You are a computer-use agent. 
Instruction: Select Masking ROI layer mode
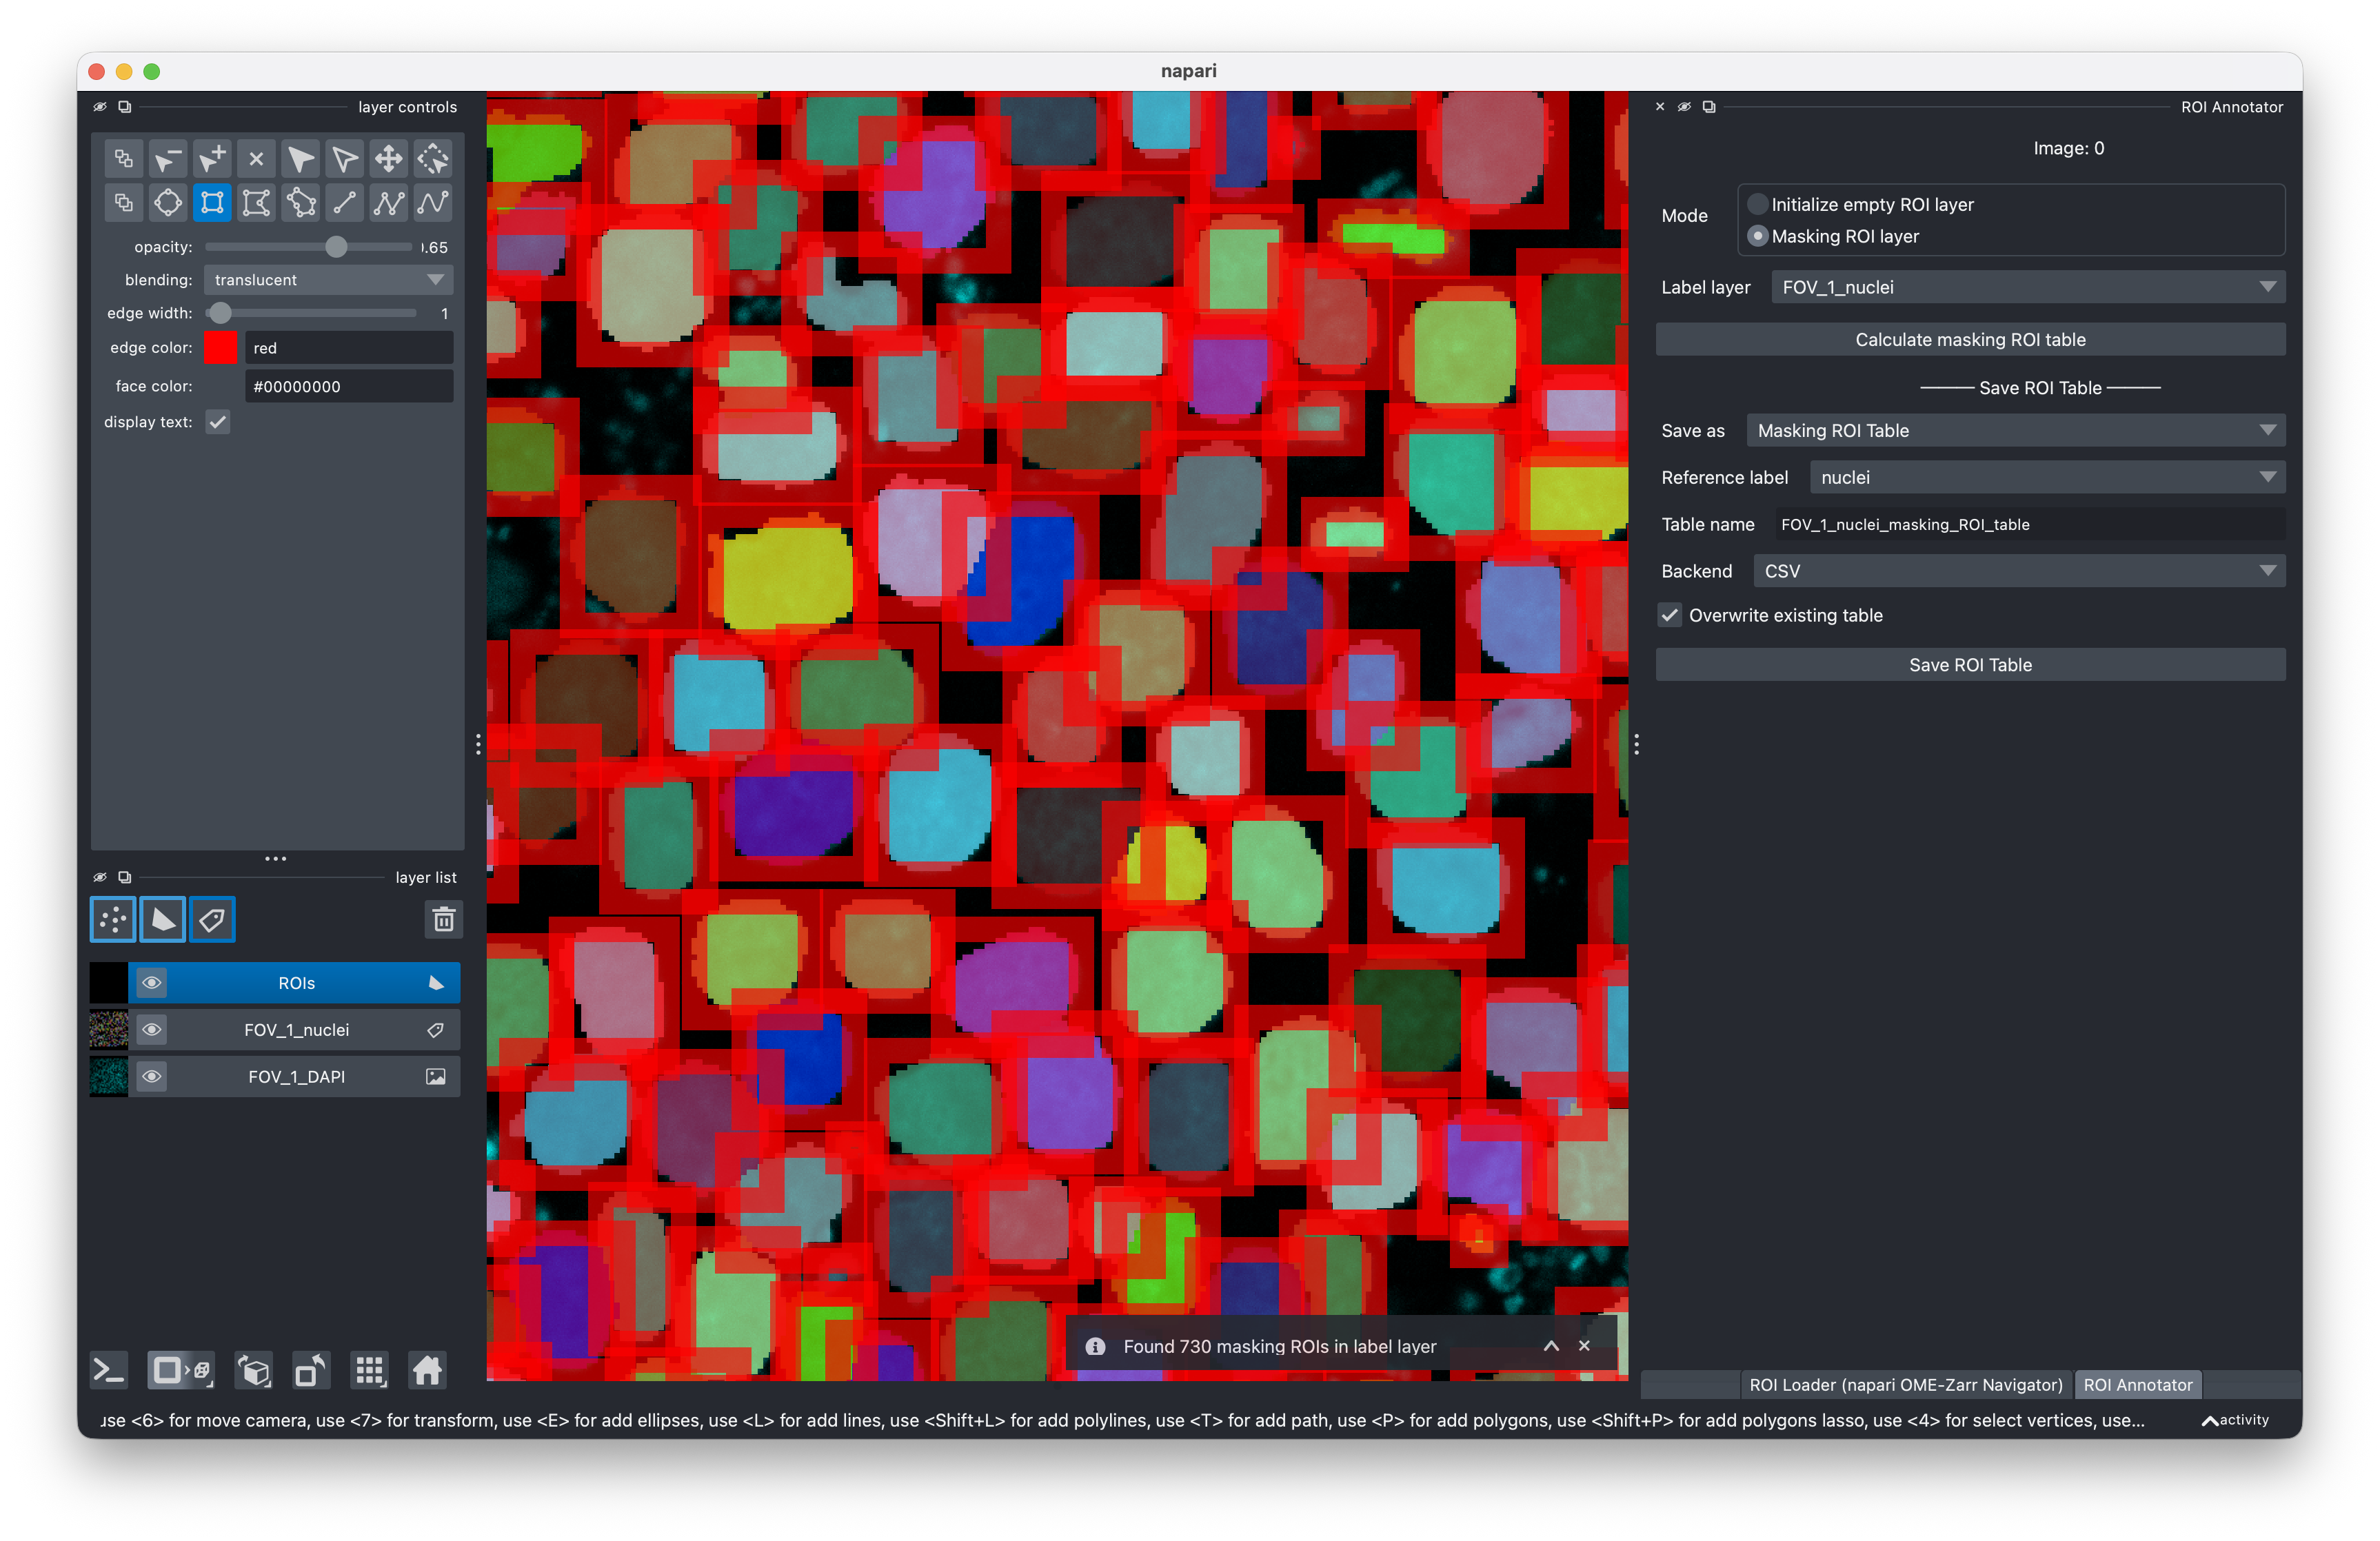(x=1834, y=236)
